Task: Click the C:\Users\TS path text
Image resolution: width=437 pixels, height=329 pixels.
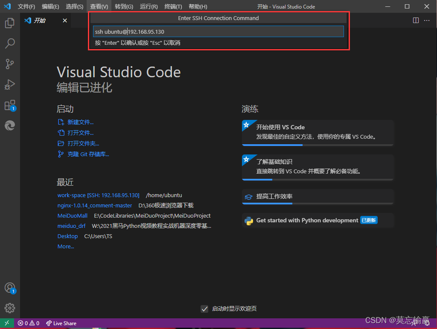Action: tap(98, 236)
